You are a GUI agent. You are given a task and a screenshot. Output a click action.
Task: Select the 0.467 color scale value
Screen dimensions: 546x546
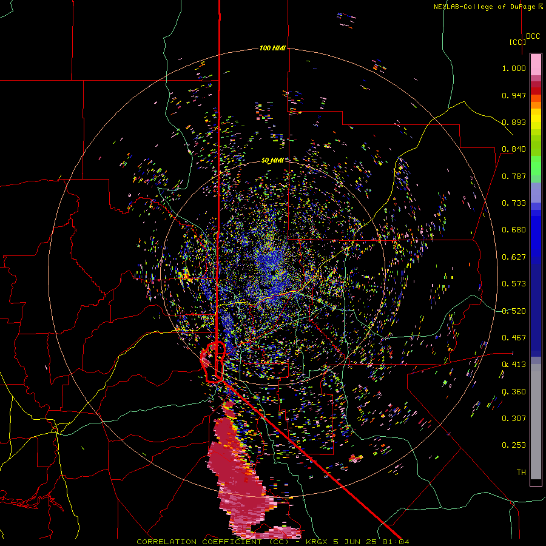tap(514, 338)
